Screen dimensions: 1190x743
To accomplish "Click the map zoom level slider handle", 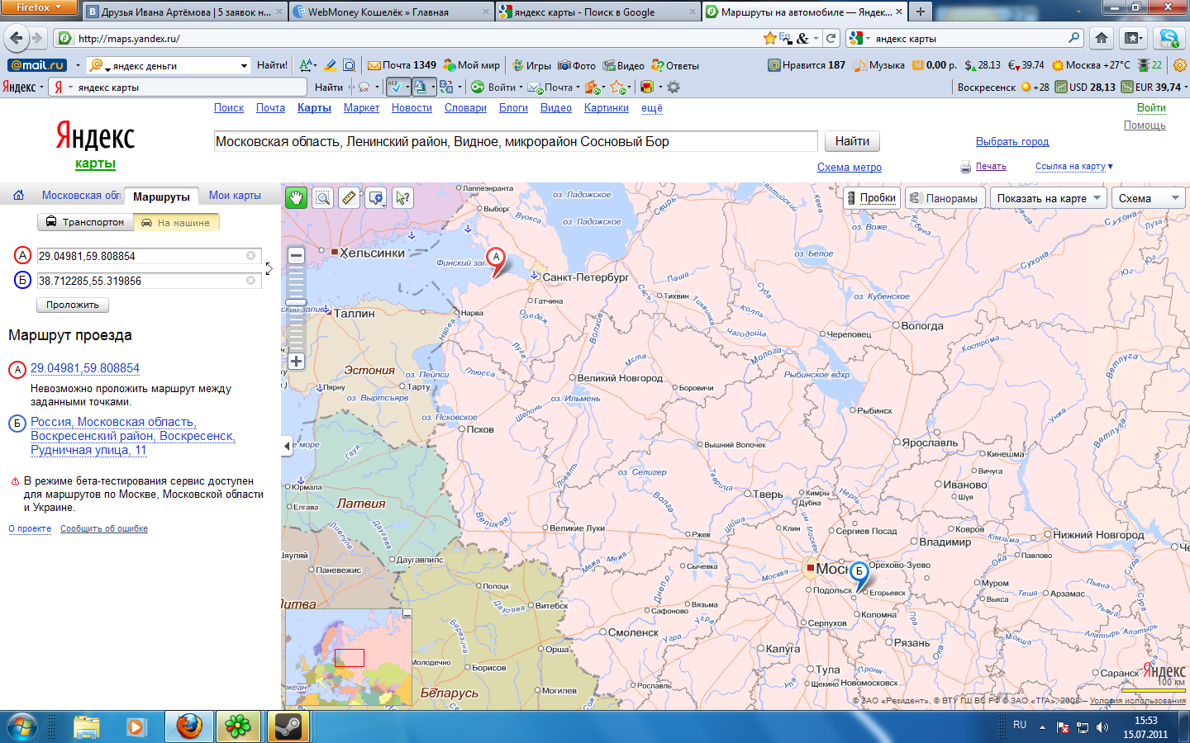I will [296, 303].
